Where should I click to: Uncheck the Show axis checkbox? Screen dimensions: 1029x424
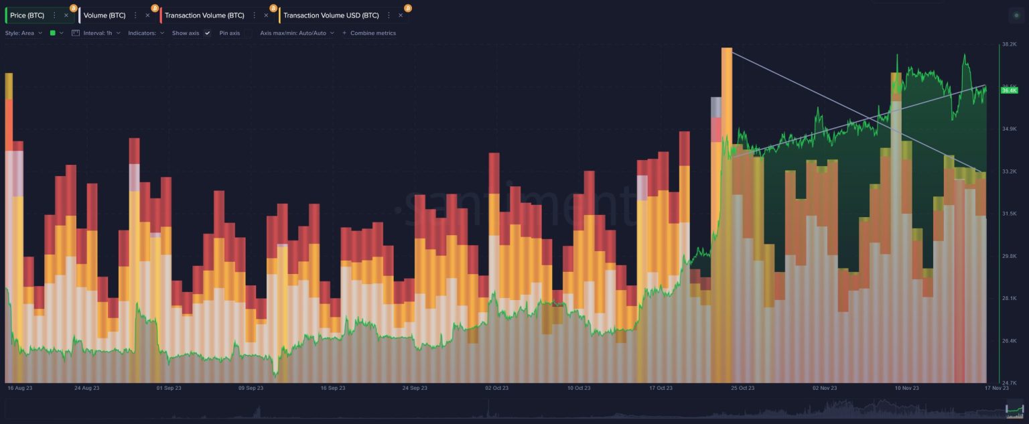[207, 33]
